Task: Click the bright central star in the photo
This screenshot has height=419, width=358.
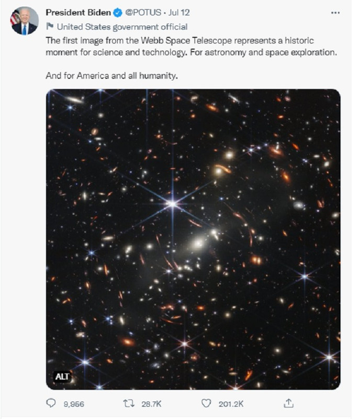Action: tap(173, 204)
